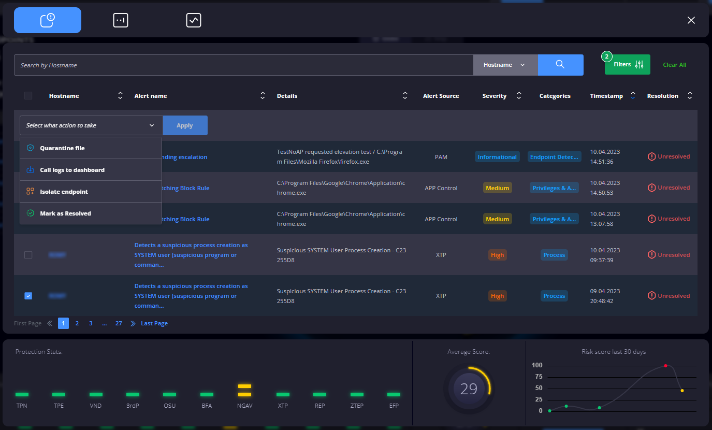Click the double-left previous pages arrow
The width and height of the screenshot is (712, 430).
coord(50,323)
